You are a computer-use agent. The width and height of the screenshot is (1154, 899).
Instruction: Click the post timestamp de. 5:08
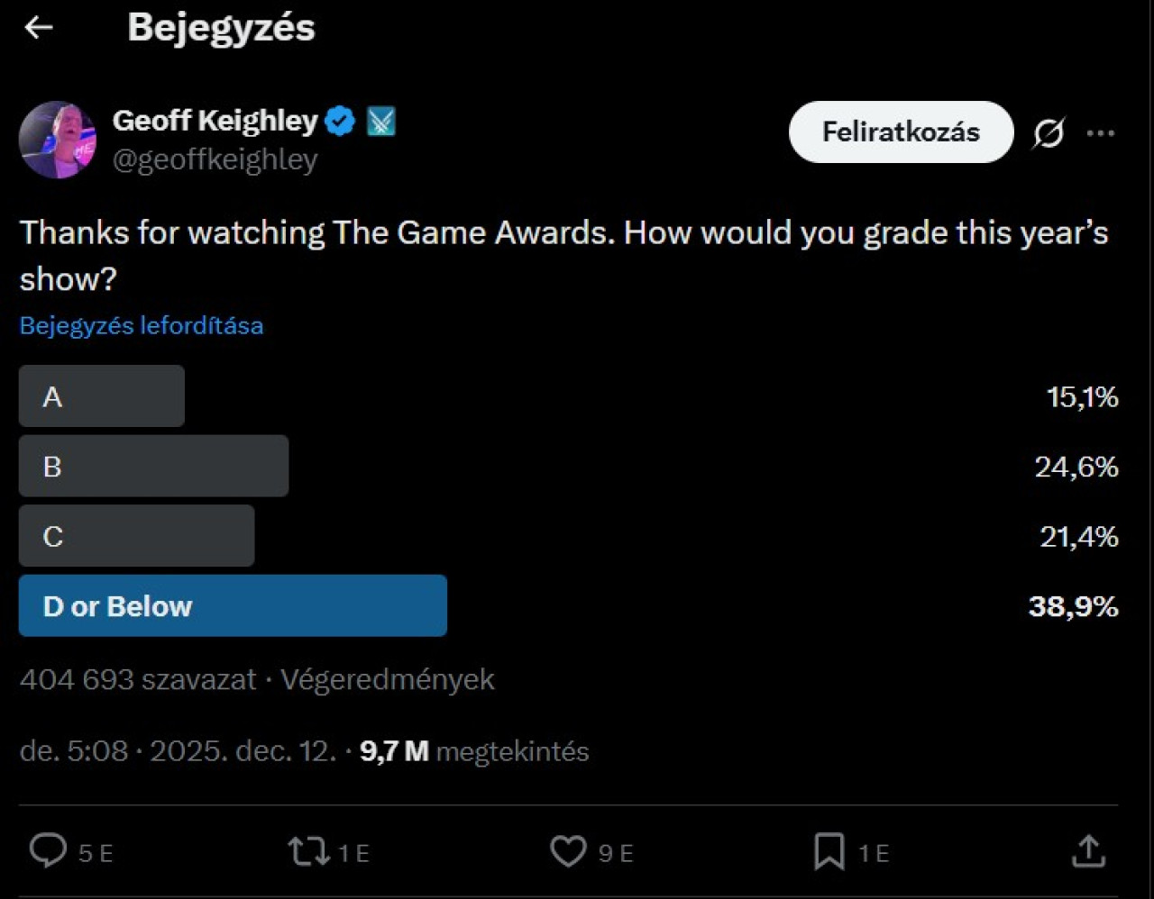74,751
